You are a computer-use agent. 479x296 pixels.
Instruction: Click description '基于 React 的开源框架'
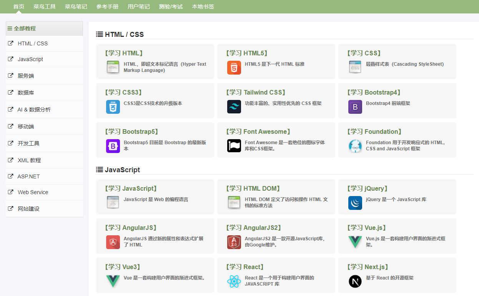coord(390,278)
